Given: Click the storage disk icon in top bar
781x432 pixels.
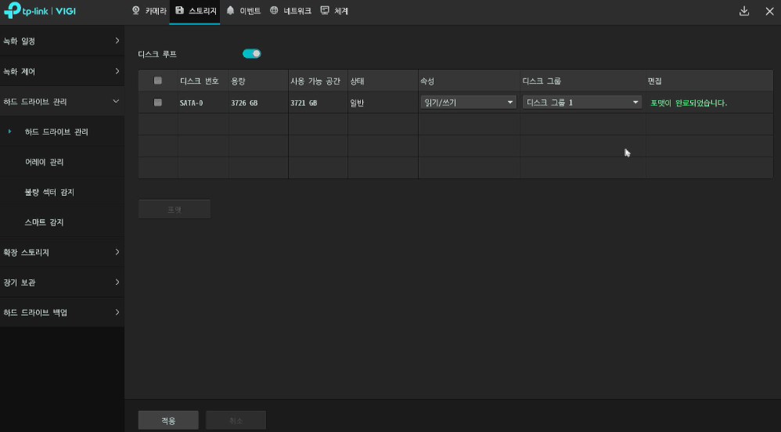Looking at the screenshot, I should click(x=179, y=11).
